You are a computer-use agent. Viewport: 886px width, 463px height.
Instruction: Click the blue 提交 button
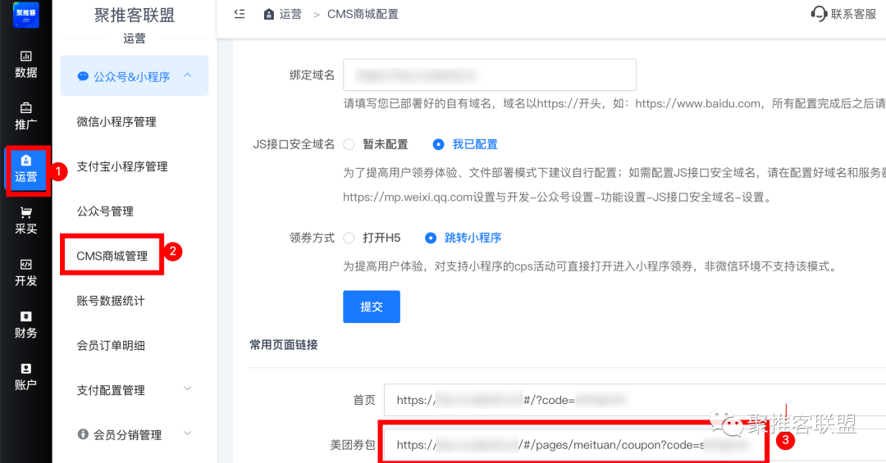[x=372, y=306]
